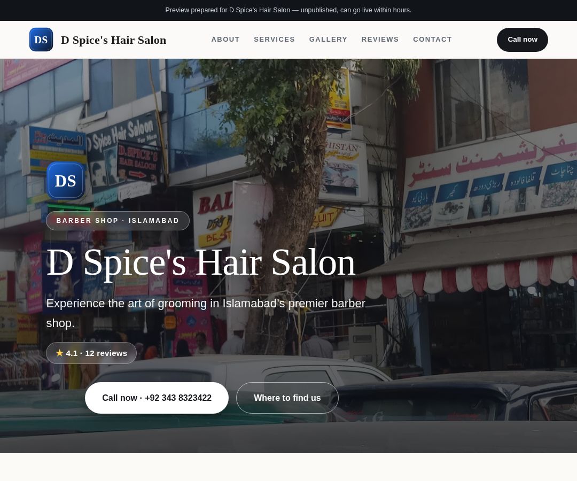Click the DS logo icon in header

[x=41, y=40]
